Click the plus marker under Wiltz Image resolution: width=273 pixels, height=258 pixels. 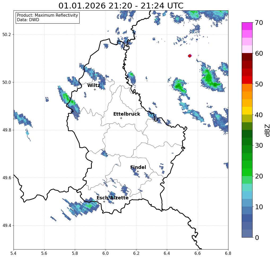pyautogui.click(x=95, y=90)
